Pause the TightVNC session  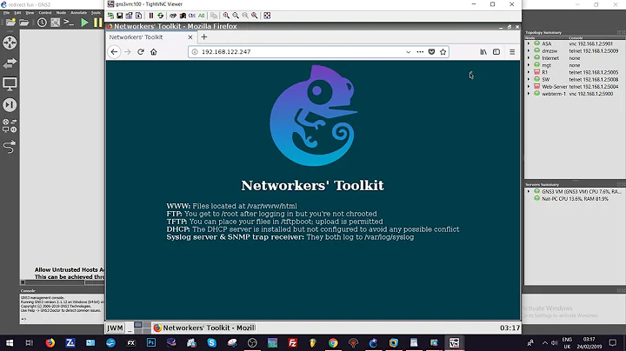click(151, 16)
